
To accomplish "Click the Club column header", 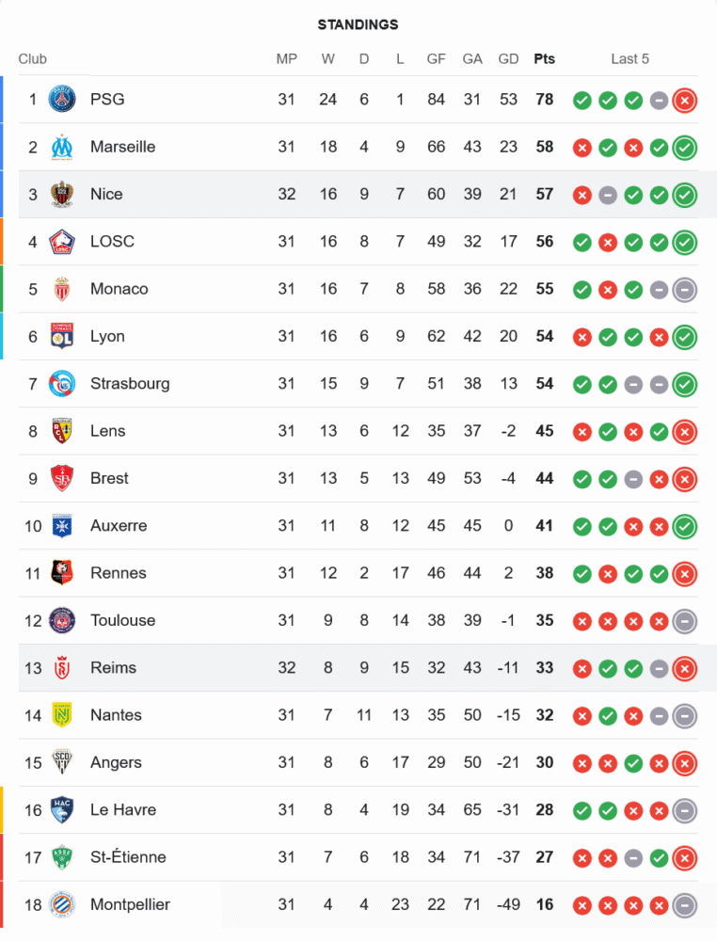I will point(33,59).
